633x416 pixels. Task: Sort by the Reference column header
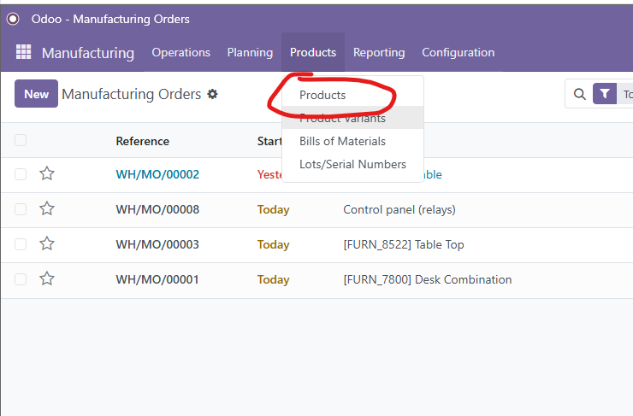point(143,141)
